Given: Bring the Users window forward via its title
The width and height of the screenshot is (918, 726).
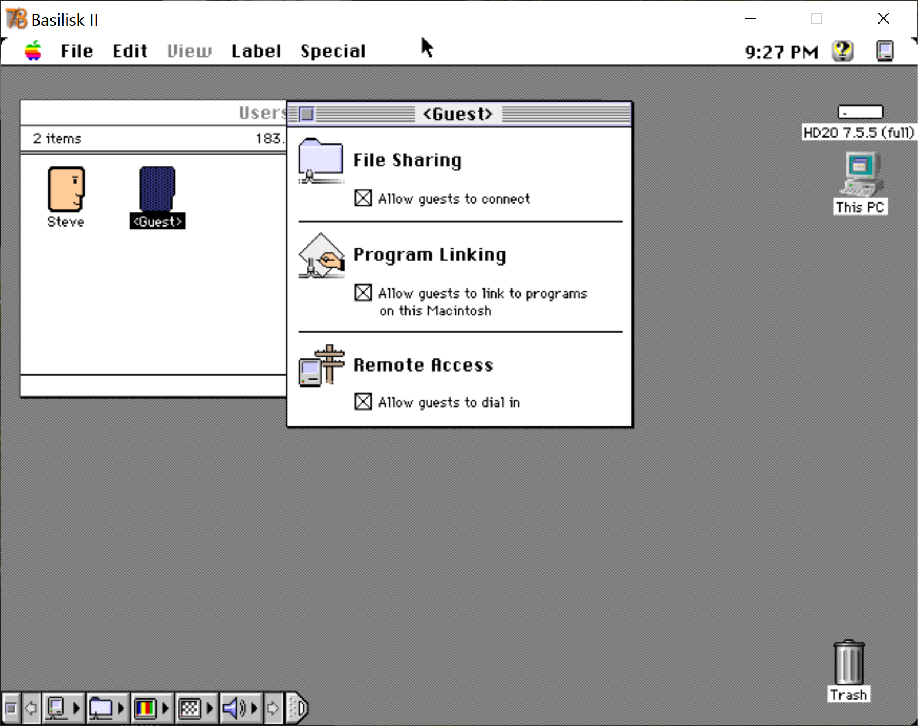Looking at the screenshot, I should click(x=262, y=112).
